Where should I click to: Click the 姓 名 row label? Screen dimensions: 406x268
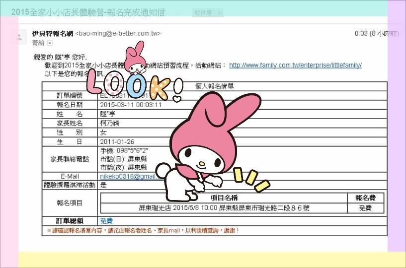pos(70,114)
